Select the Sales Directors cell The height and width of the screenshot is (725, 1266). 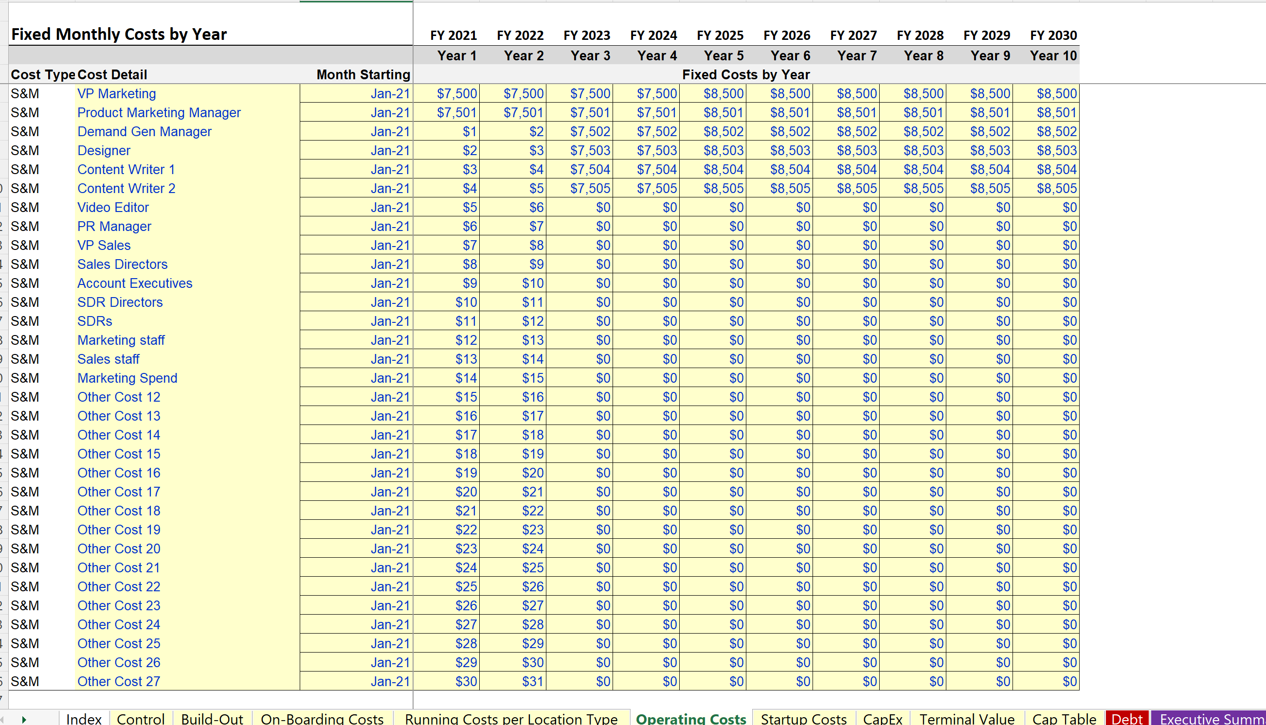coord(187,264)
